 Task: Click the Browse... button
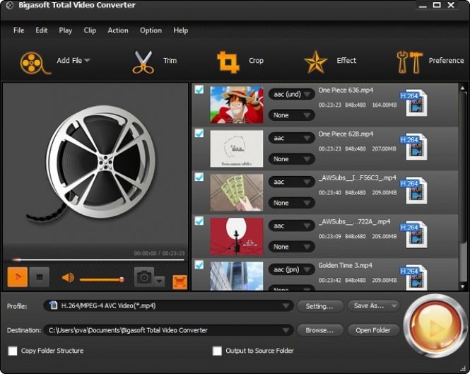[x=320, y=330]
